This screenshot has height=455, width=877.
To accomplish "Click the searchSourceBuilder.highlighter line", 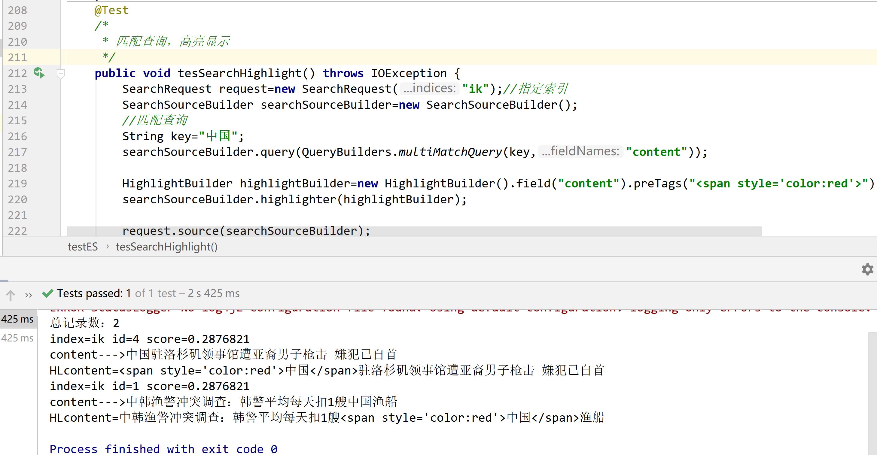I will tap(294, 199).
